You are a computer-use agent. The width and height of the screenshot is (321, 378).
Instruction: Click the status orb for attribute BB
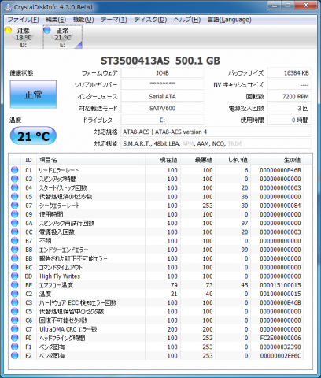tap(15, 258)
